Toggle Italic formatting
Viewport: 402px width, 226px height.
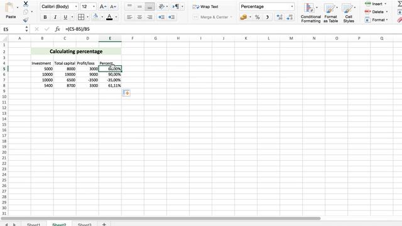coord(55,17)
